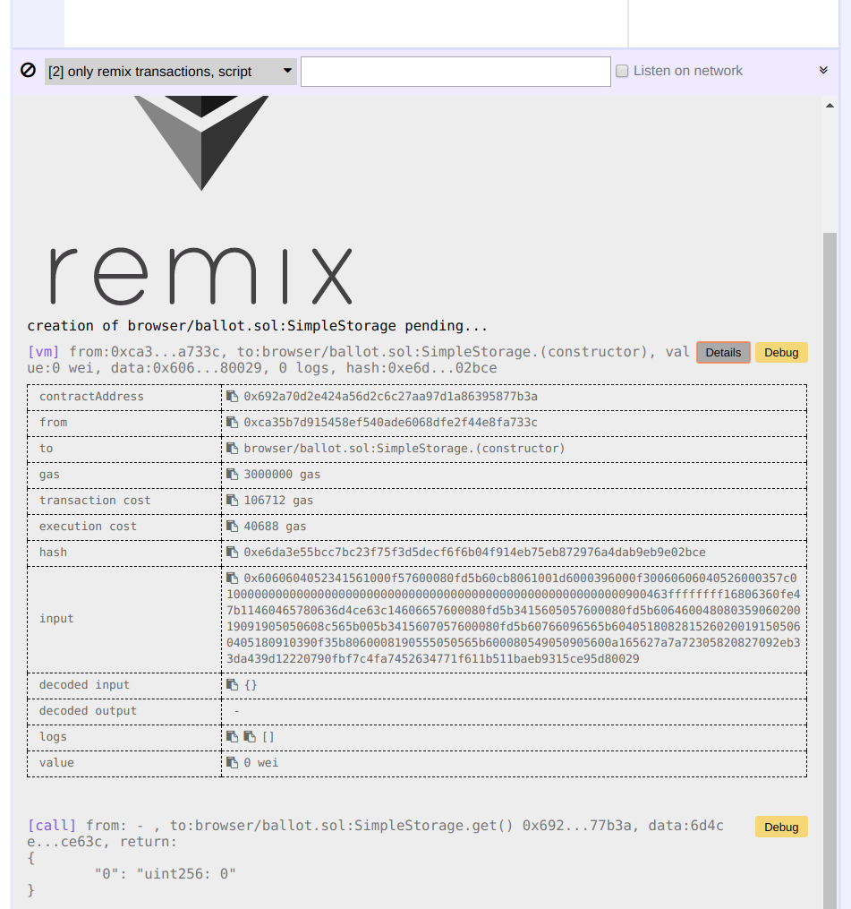
Task: Copy the to constructor value
Action: click(x=233, y=449)
